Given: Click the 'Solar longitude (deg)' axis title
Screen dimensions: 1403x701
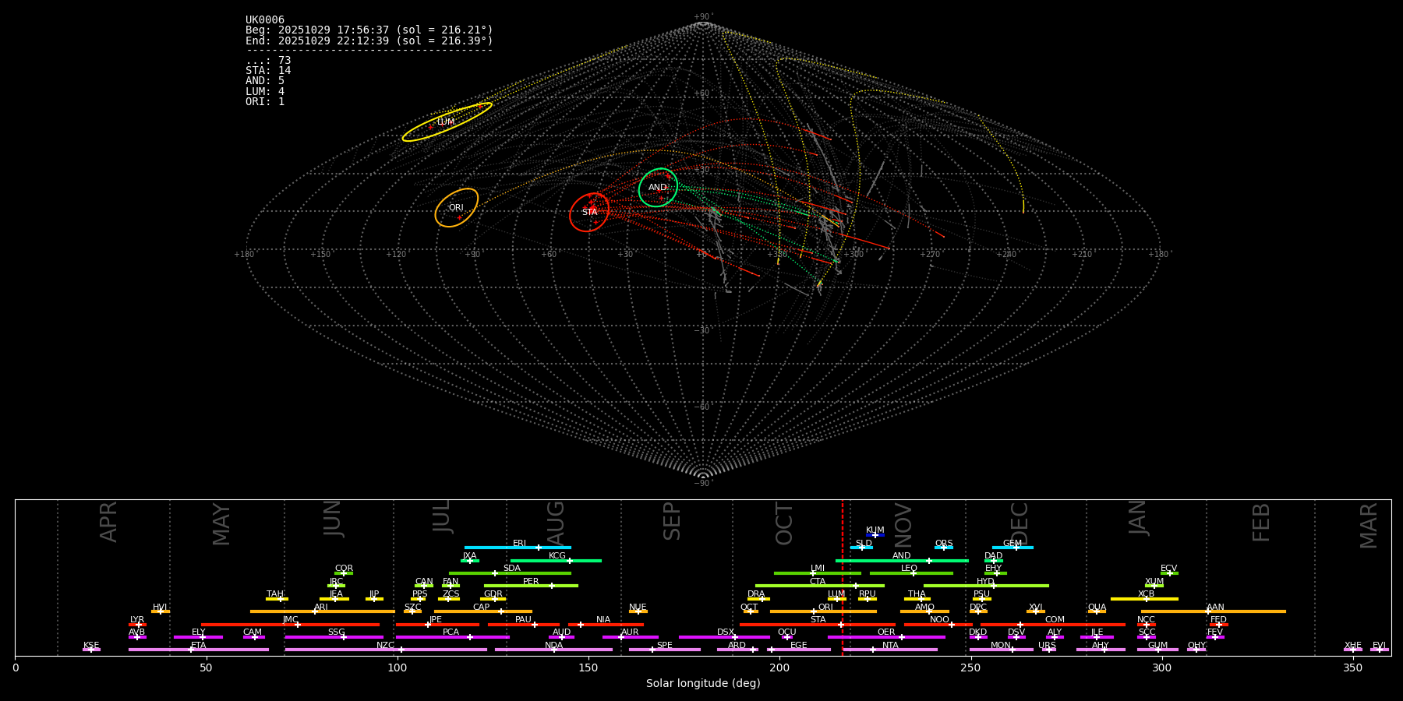Looking at the screenshot, I should pos(703,684).
